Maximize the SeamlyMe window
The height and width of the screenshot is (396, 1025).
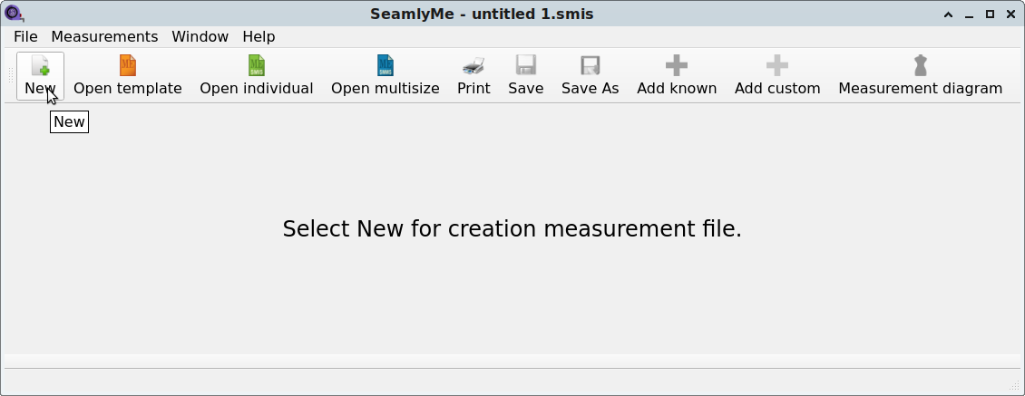[x=990, y=14]
